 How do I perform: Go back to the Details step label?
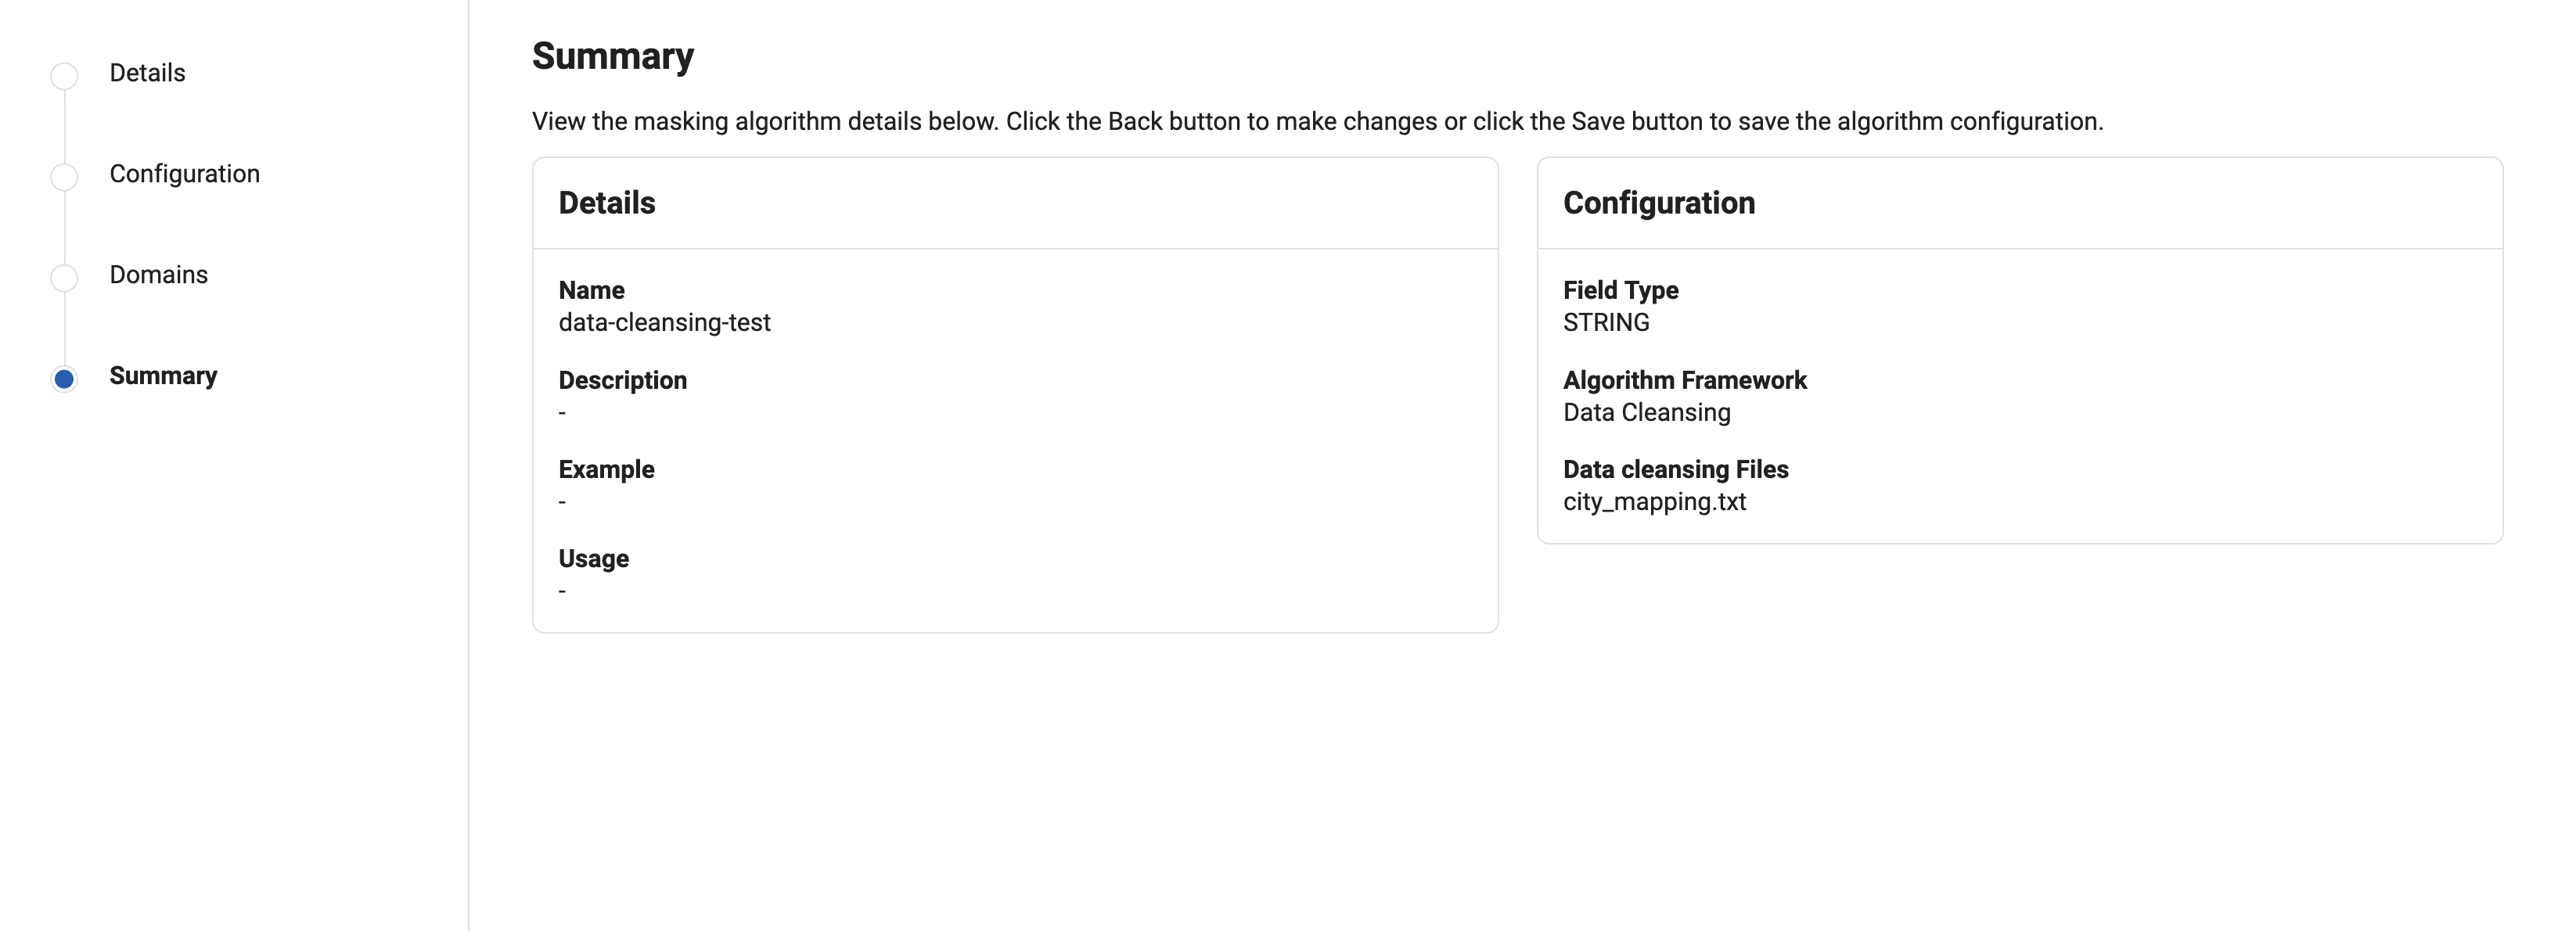coord(147,73)
